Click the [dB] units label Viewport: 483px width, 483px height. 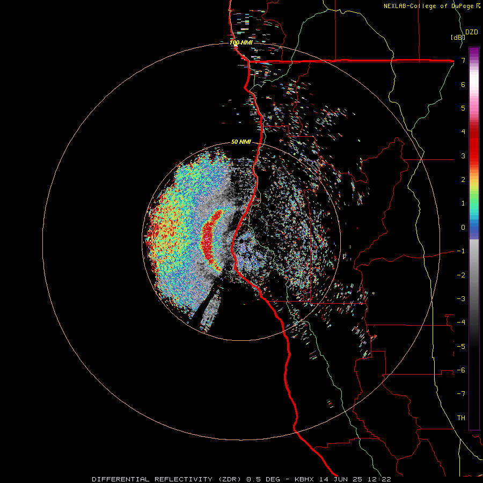click(x=458, y=37)
